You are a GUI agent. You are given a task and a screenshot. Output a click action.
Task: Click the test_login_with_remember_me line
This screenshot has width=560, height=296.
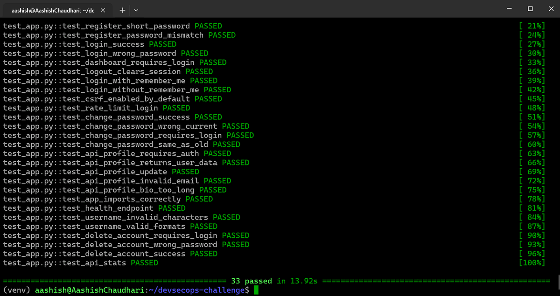(x=111, y=81)
